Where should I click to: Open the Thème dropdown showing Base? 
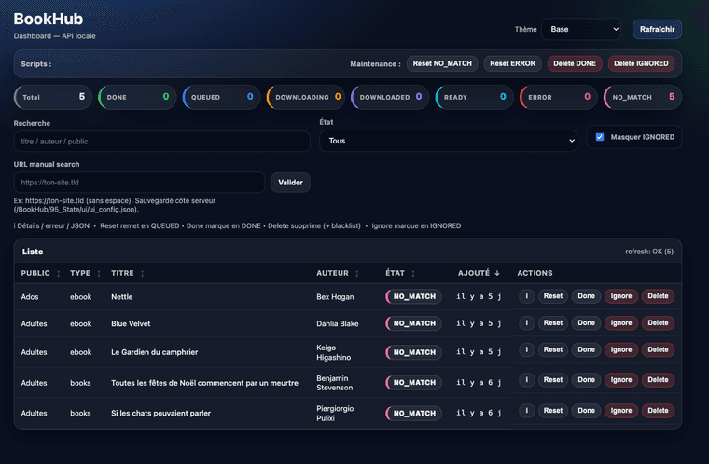tap(580, 29)
